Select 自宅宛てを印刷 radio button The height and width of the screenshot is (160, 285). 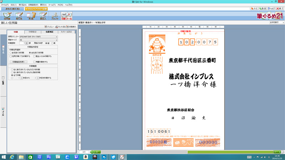point(11,53)
